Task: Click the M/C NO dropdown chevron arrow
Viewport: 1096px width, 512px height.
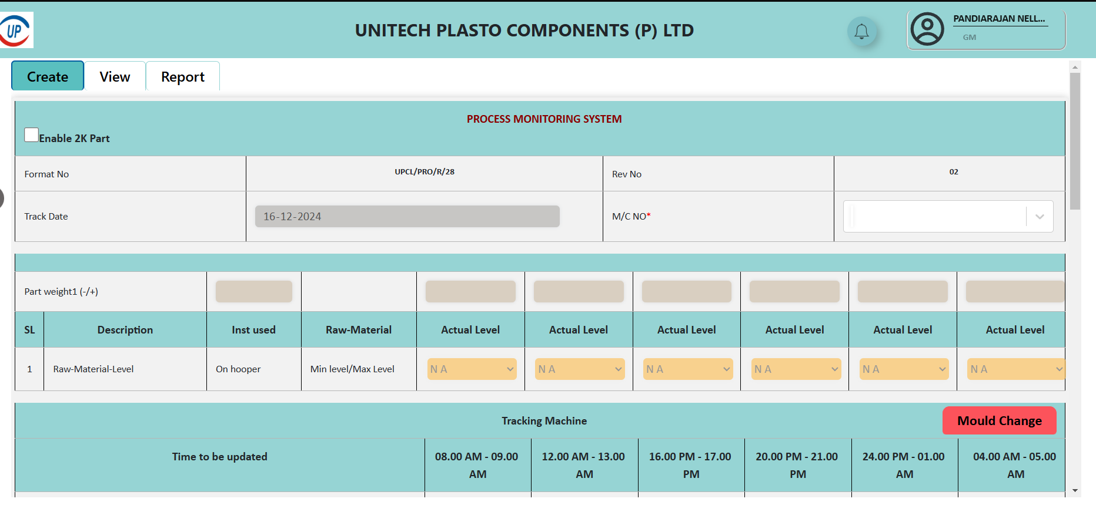Action: (x=1040, y=217)
